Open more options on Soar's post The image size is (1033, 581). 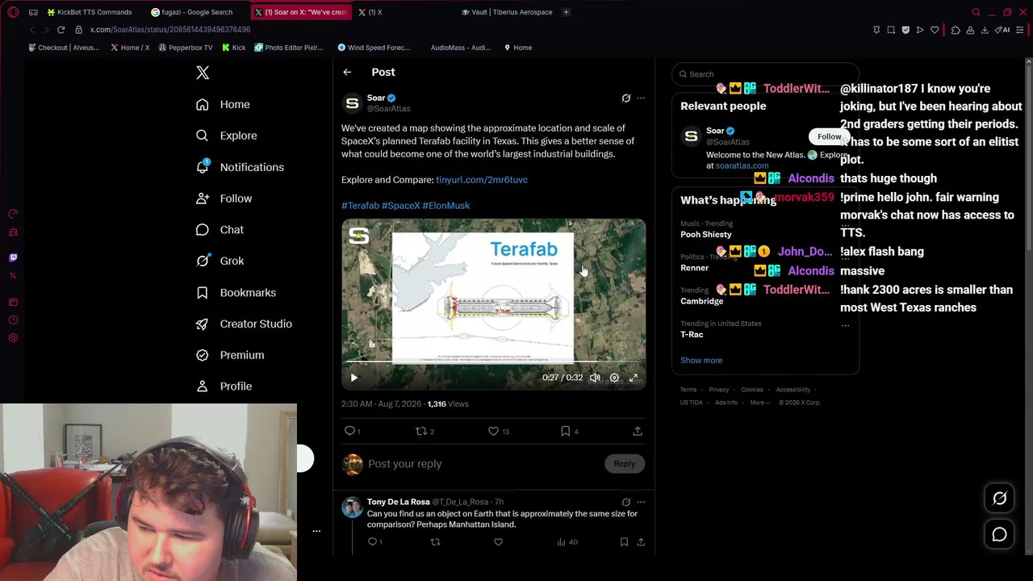641,98
